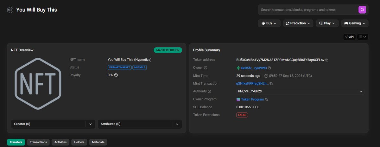Click the purple search magnifier button
This screenshot has height=147, width=380.
362,10
